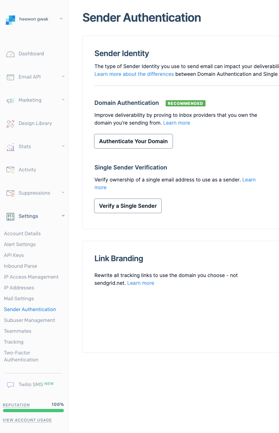The image size is (279, 433).
Task: Click the Stats bar-chart icon
Action: [x=10, y=146]
